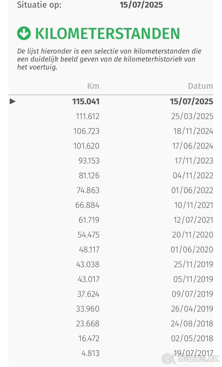Click the Datum column header
The height and width of the screenshot is (367, 222).
(x=200, y=86)
